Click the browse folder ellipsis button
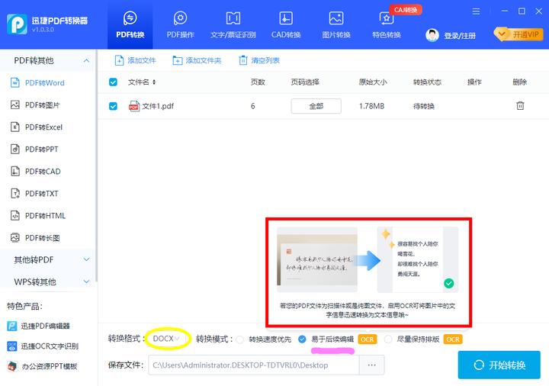Image resolution: width=549 pixels, height=386 pixels. [x=372, y=365]
